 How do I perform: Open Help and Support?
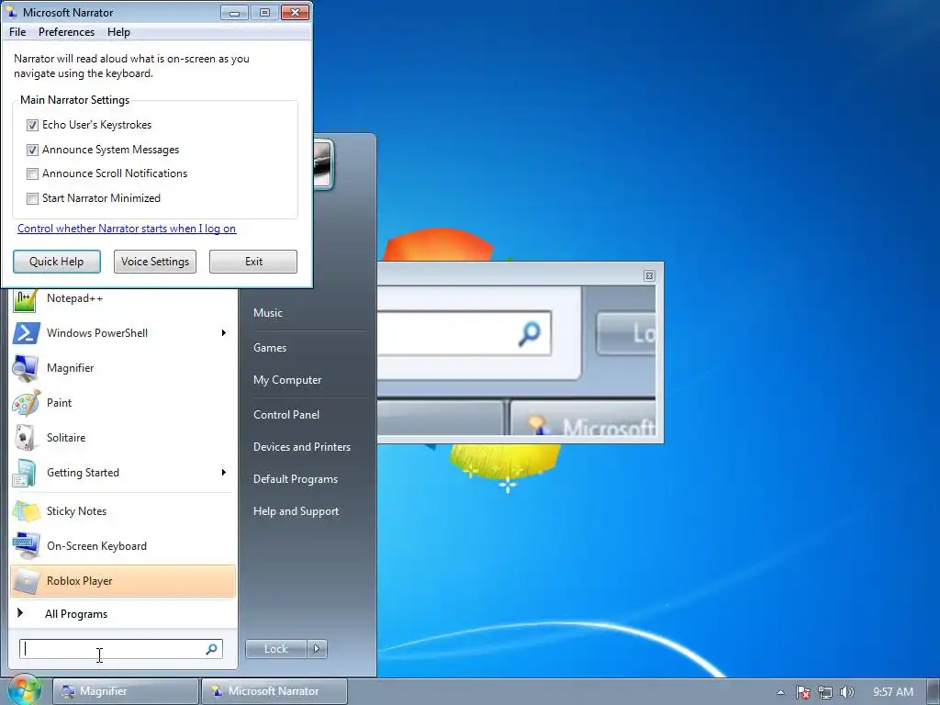click(297, 511)
